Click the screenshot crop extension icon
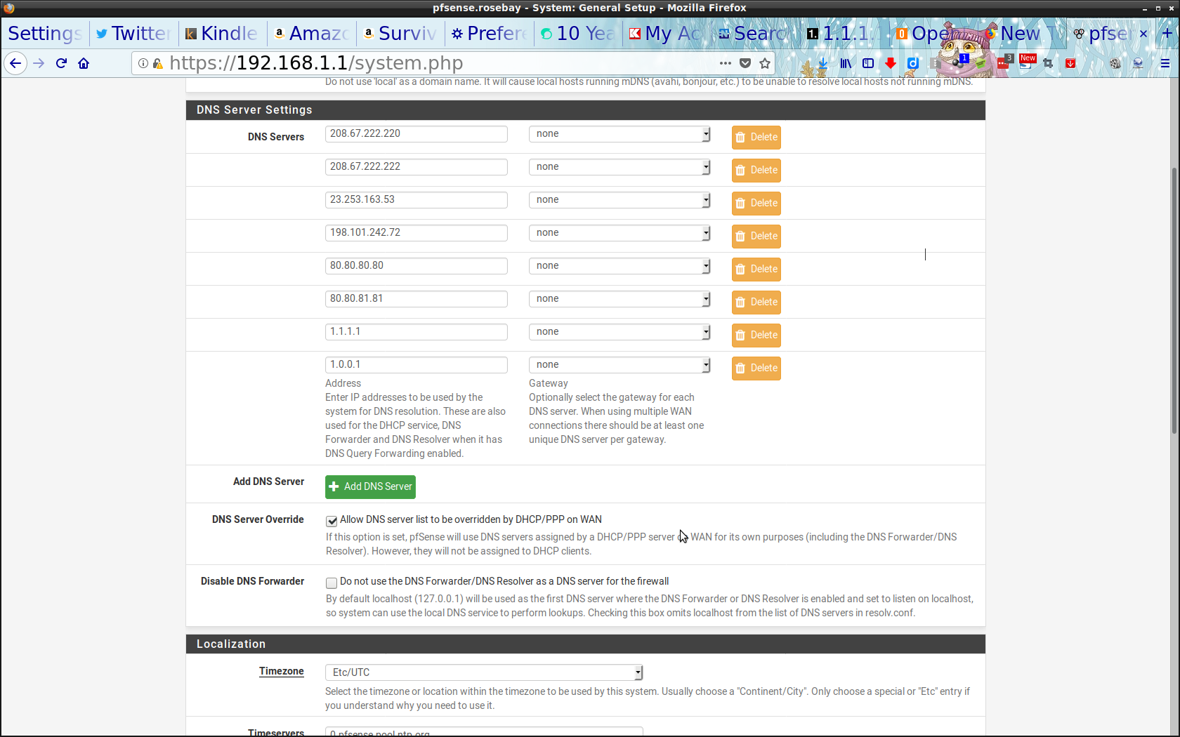This screenshot has height=737, width=1180. pyautogui.click(x=1048, y=63)
